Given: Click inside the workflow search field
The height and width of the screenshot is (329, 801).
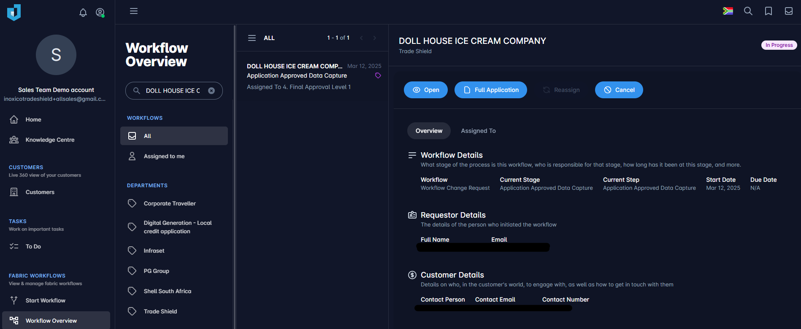Looking at the screenshot, I should 173,91.
